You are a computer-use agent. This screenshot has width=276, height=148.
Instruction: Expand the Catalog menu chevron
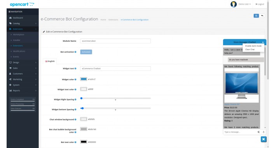(x=36, y=23)
